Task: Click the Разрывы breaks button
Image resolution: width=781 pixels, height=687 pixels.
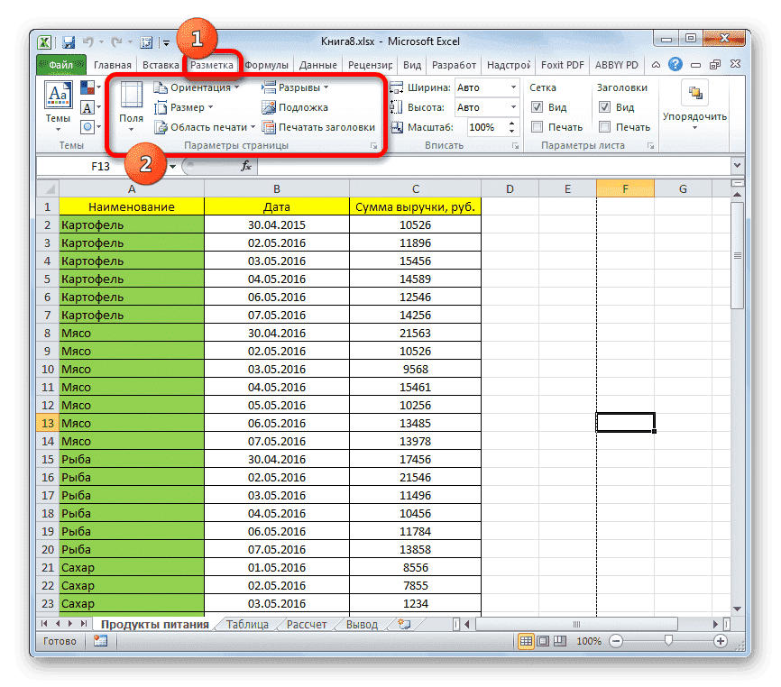Action: point(295,87)
